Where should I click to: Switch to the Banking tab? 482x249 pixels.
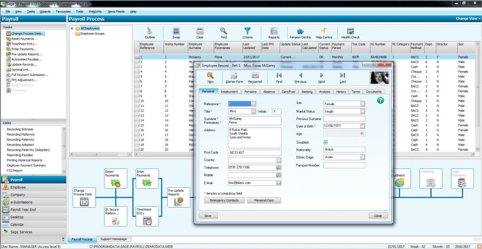coord(307,92)
